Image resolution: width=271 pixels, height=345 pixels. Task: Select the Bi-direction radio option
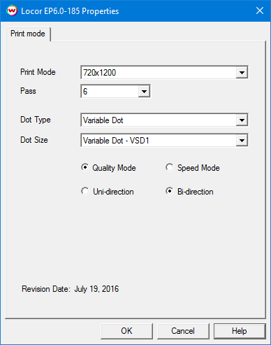170,191
